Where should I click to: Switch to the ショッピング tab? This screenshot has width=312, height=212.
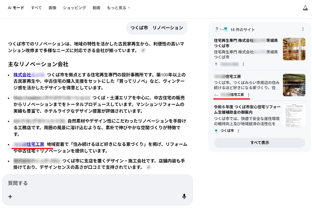(74, 8)
